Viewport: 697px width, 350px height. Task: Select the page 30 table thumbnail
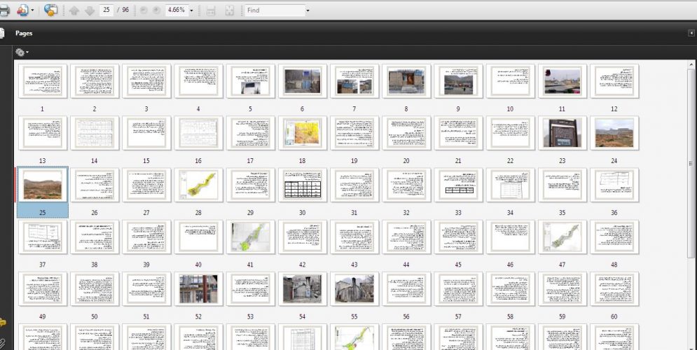303,185
